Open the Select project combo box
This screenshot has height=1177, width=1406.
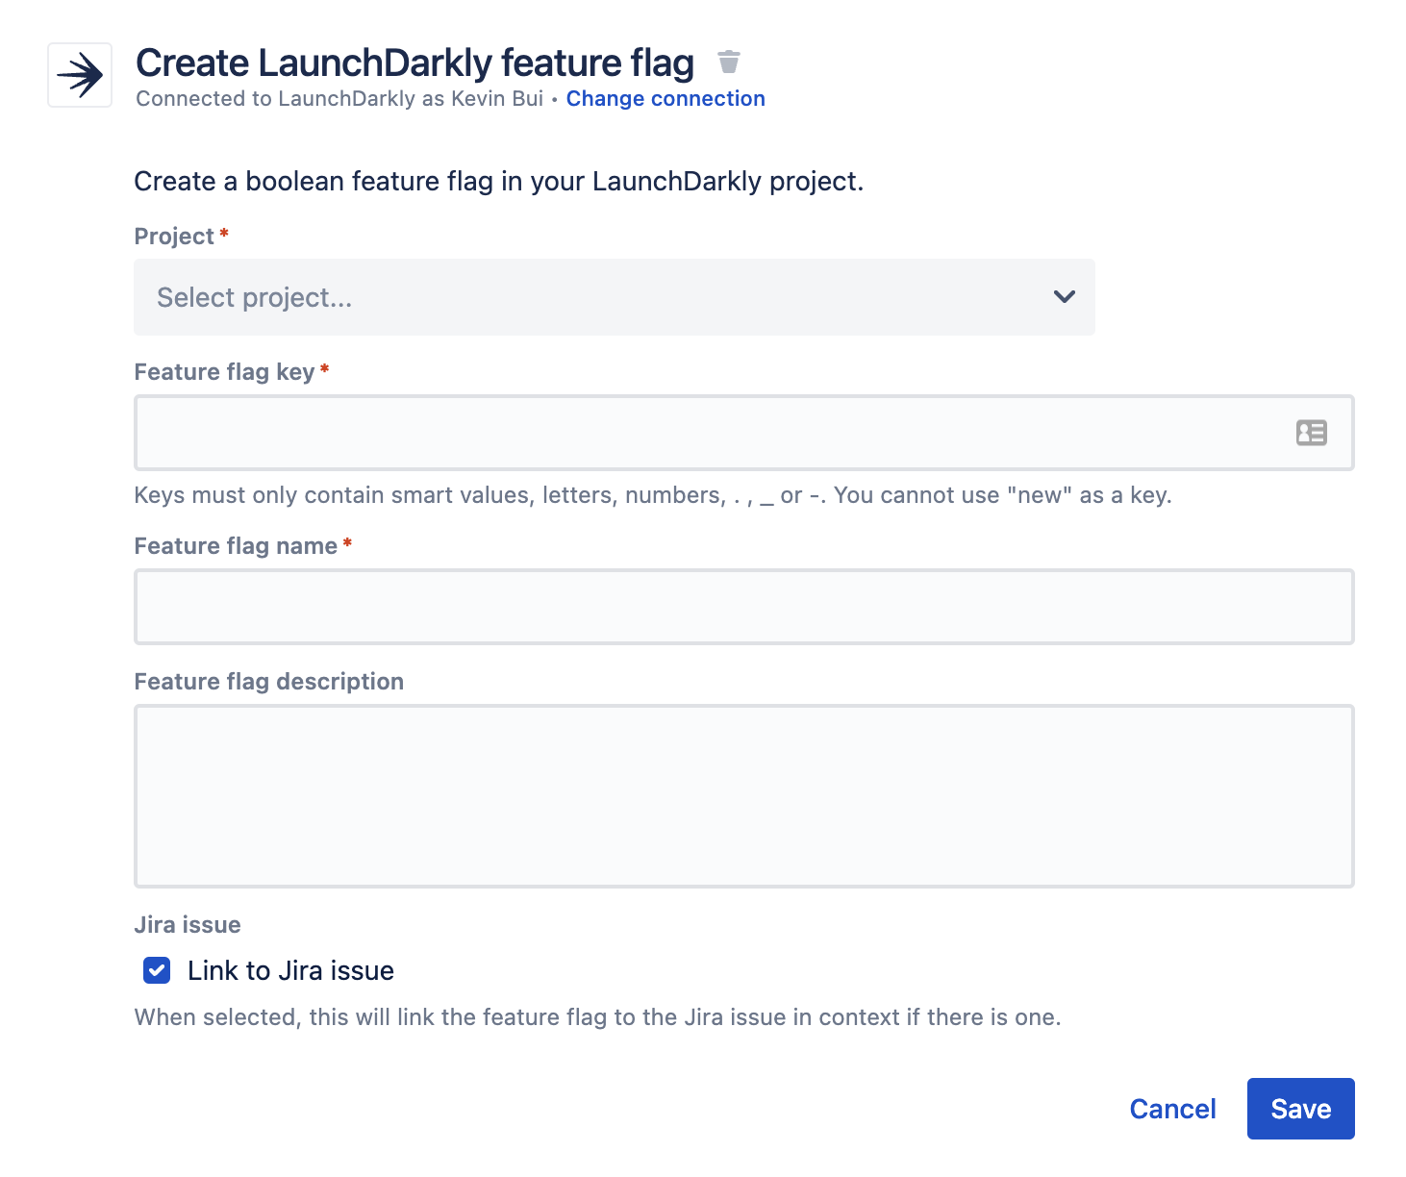[615, 297]
